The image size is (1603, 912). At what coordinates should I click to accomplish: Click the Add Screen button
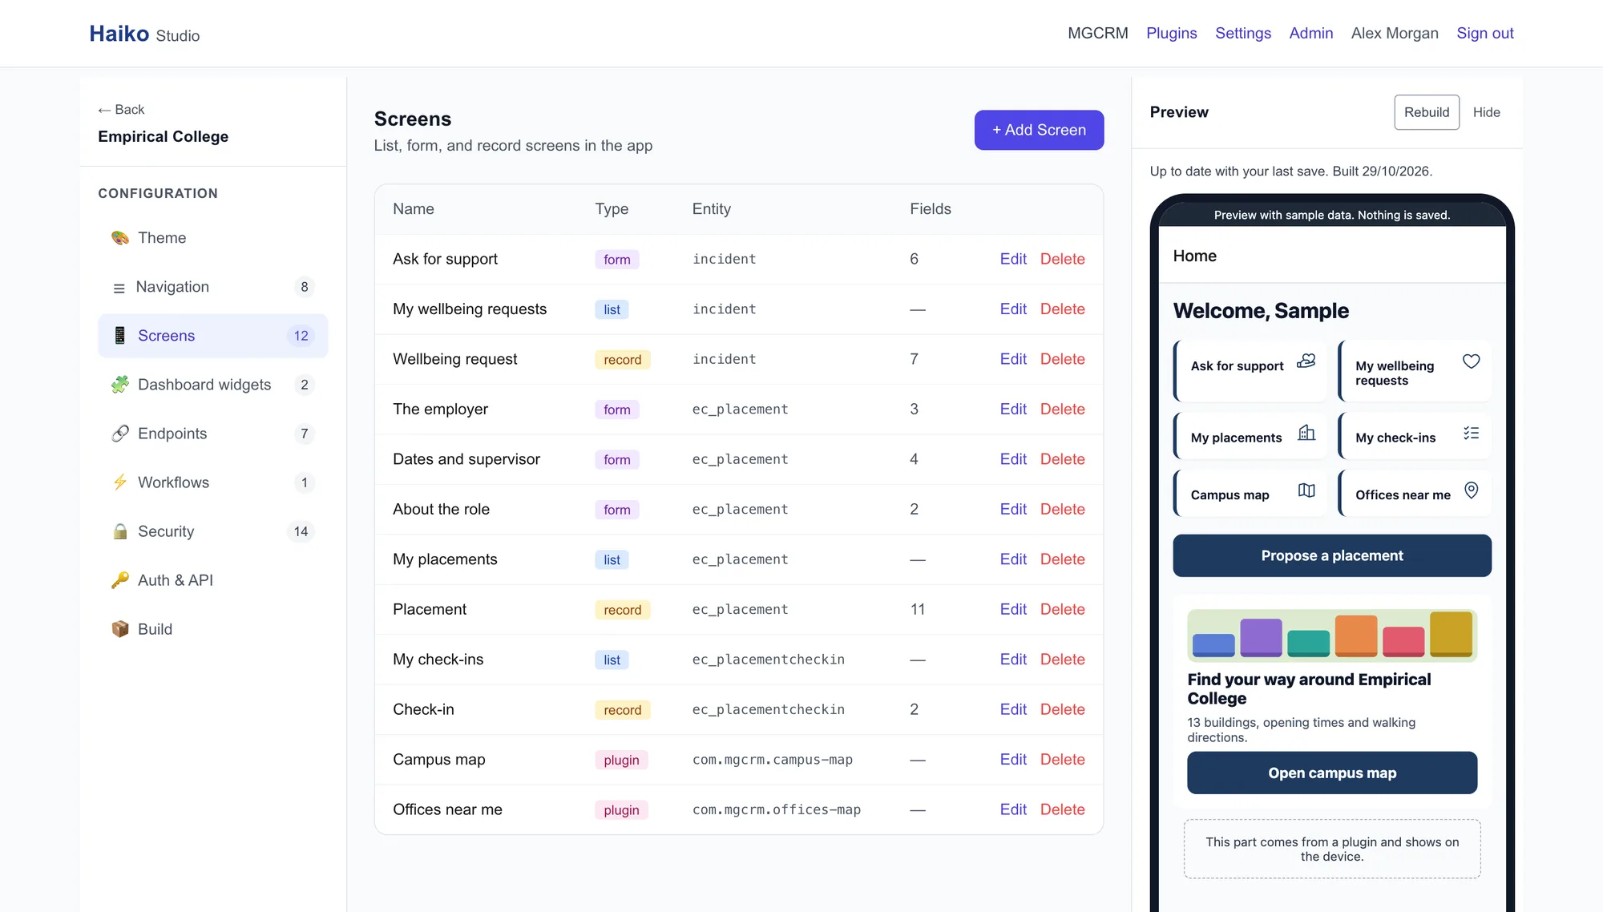pos(1039,130)
